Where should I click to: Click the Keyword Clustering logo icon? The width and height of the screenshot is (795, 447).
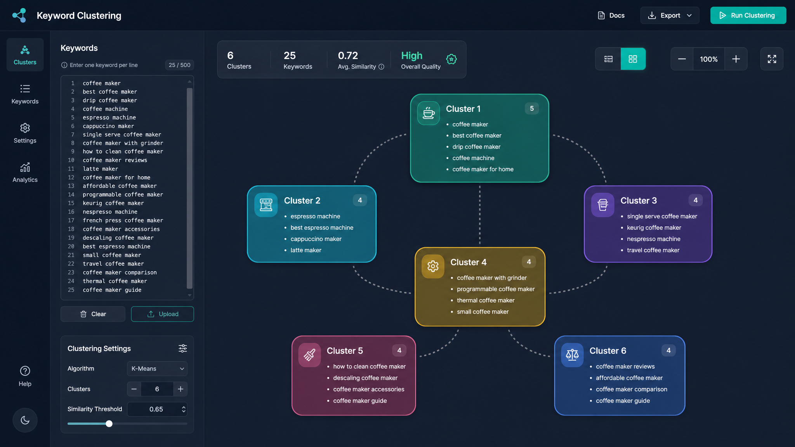pyautogui.click(x=19, y=16)
